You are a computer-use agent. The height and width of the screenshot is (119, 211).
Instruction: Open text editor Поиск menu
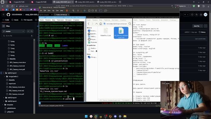tap(148, 20)
